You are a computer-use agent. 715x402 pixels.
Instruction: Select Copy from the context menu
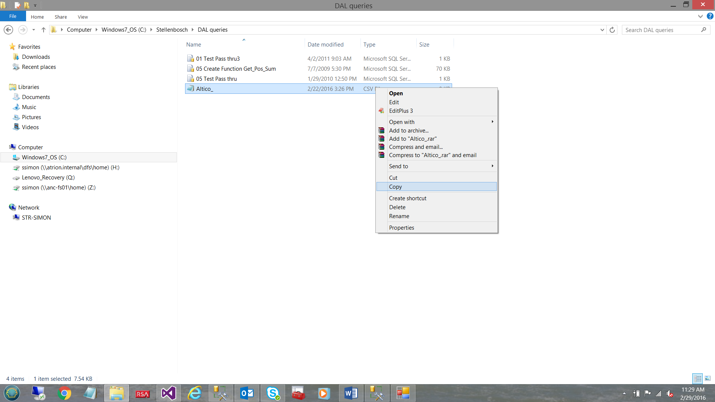click(395, 186)
